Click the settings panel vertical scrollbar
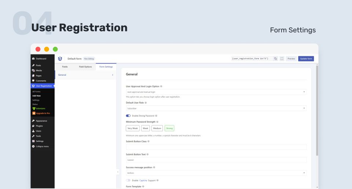Image resolution: width=352 pixels, height=189 pixels. pyautogui.click(x=317, y=110)
